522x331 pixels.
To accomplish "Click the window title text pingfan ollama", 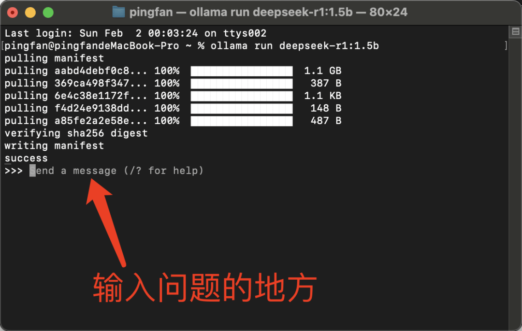I will (x=268, y=12).
